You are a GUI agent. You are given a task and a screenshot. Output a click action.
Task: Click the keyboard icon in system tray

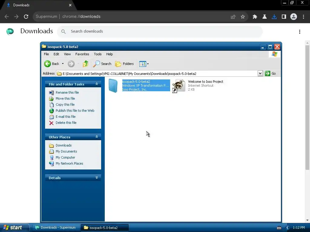click(279, 228)
